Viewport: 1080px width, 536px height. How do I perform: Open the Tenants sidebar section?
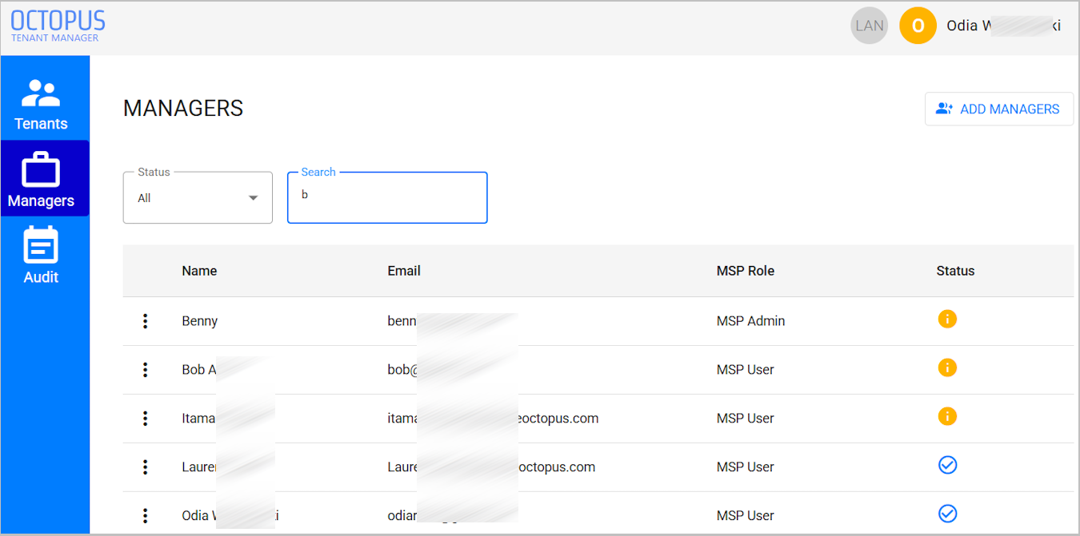(41, 105)
